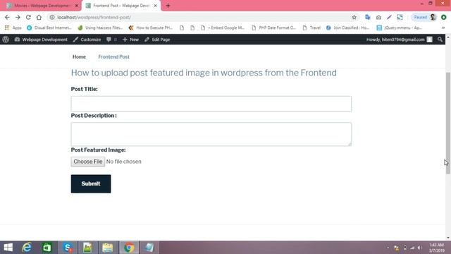Image resolution: width=451 pixels, height=254 pixels.
Task: Open the Embed Google M bookmark
Action: [x=223, y=28]
